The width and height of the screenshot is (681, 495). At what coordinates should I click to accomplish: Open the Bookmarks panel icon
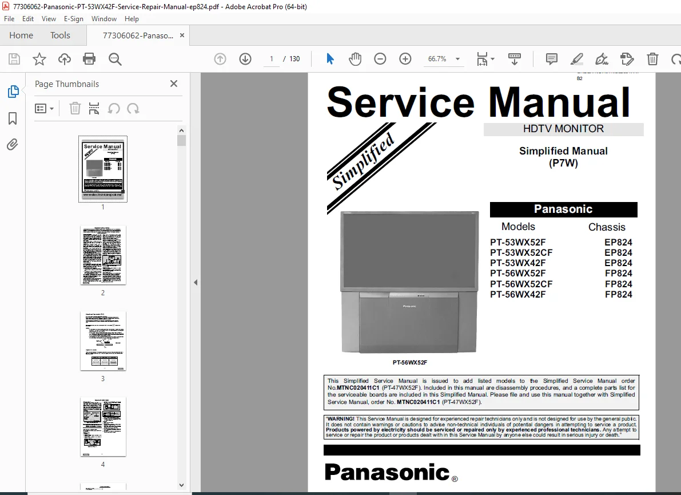tap(13, 118)
